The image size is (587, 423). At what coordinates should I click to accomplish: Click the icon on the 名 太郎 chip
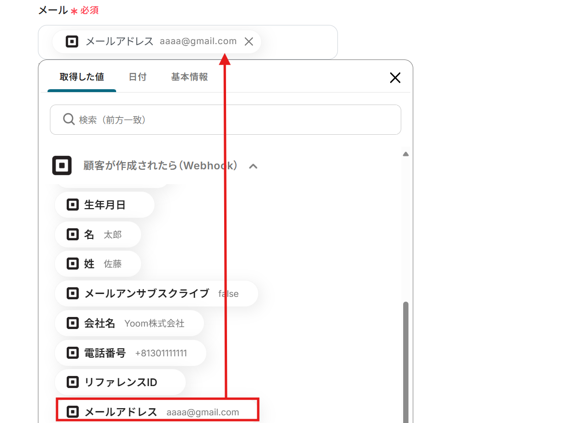[72, 234]
